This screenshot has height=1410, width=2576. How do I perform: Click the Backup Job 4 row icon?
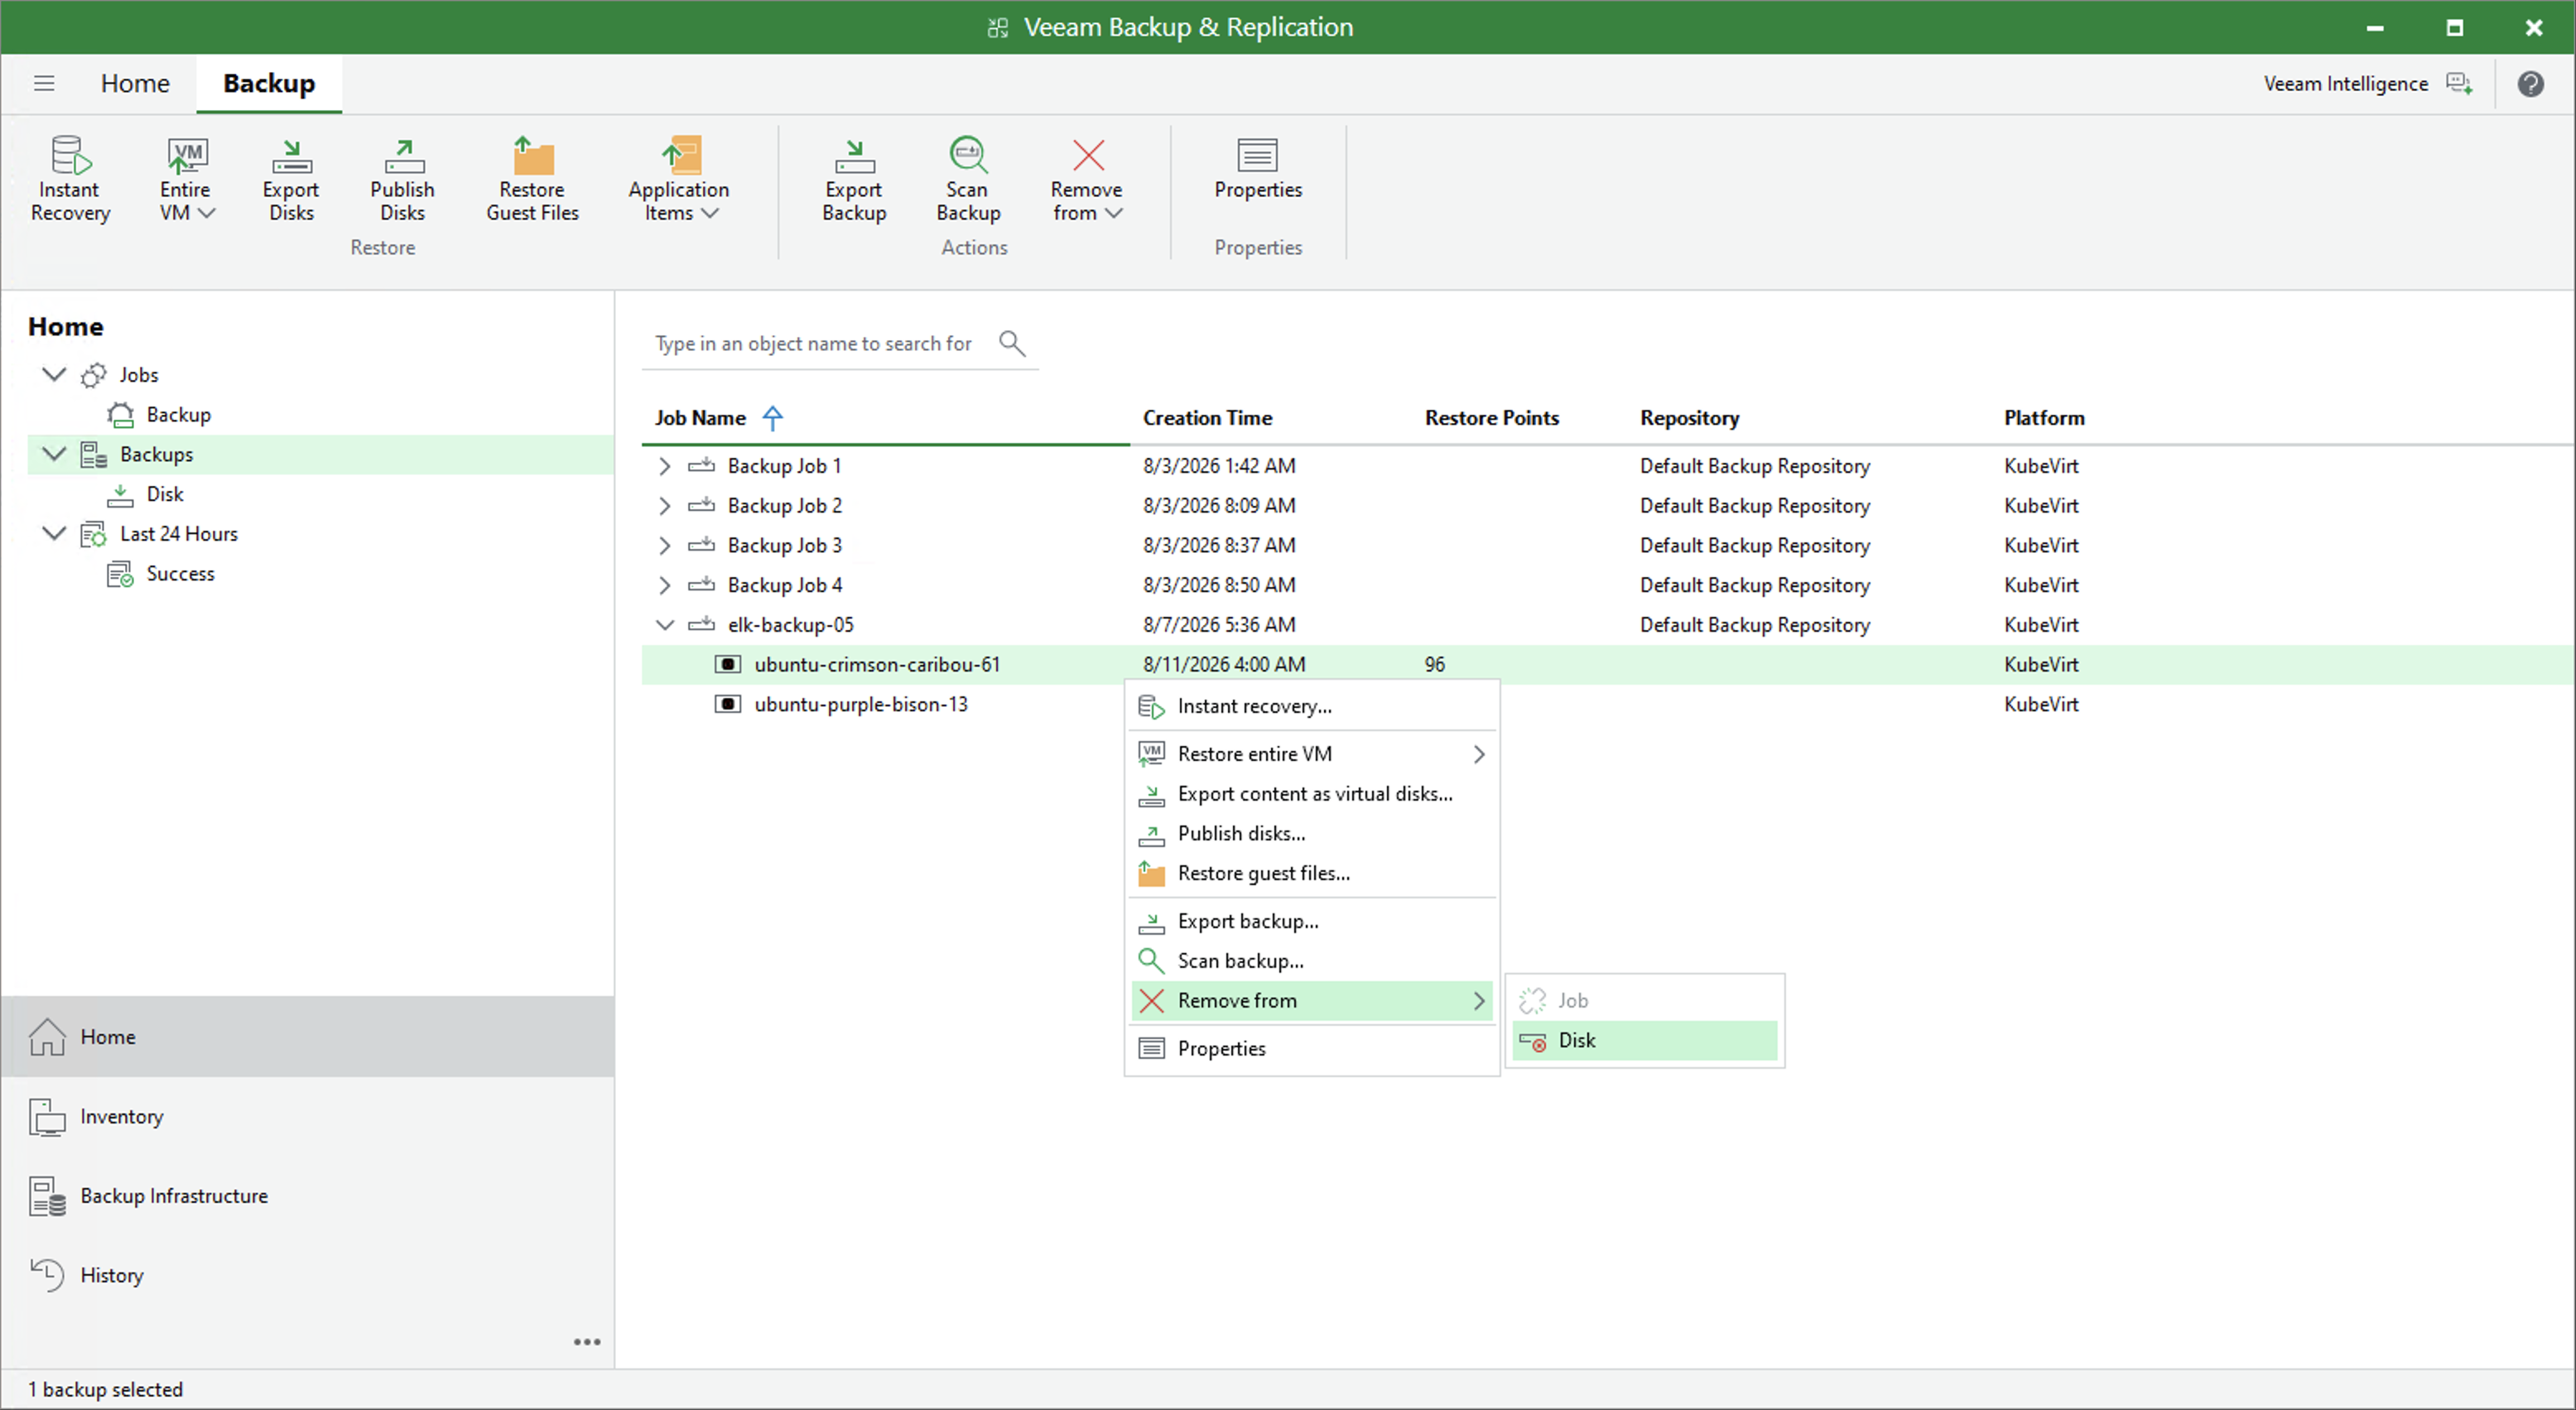coord(702,584)
